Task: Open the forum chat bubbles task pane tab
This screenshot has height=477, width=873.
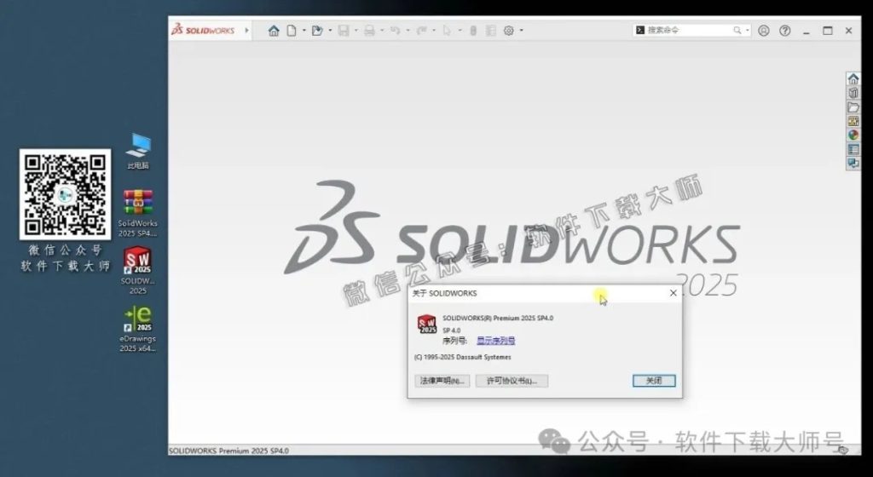Action: [x=853, y=163]
